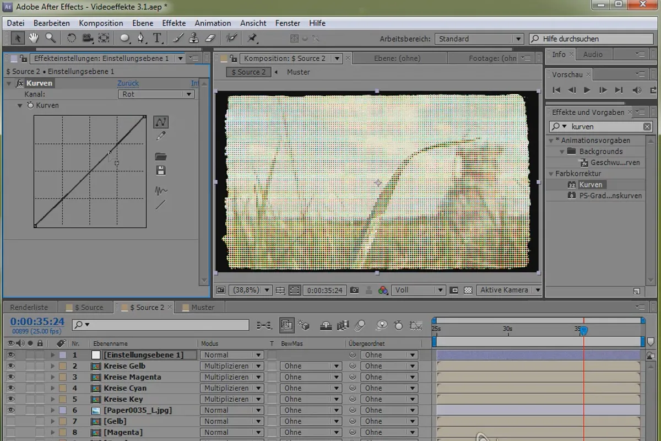Toggle visibility of Paper0035_L.jpg layer

(10, 410)
